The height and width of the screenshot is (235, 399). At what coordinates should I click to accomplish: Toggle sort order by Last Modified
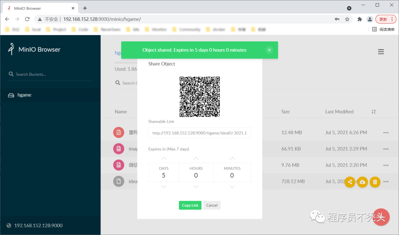373,112
